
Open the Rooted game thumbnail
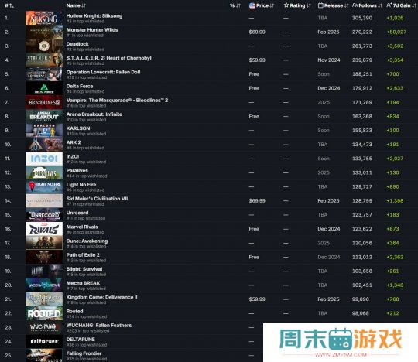(x=44, y=313)
